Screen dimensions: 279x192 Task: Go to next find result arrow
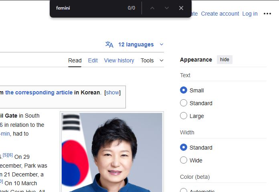(x=167, y=8)
